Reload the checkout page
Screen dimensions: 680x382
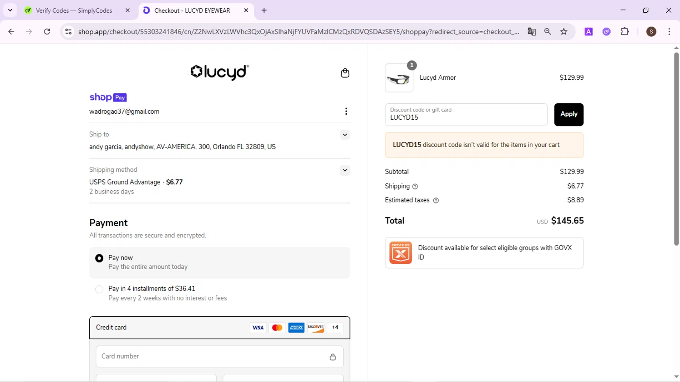(x=47, y=32)
